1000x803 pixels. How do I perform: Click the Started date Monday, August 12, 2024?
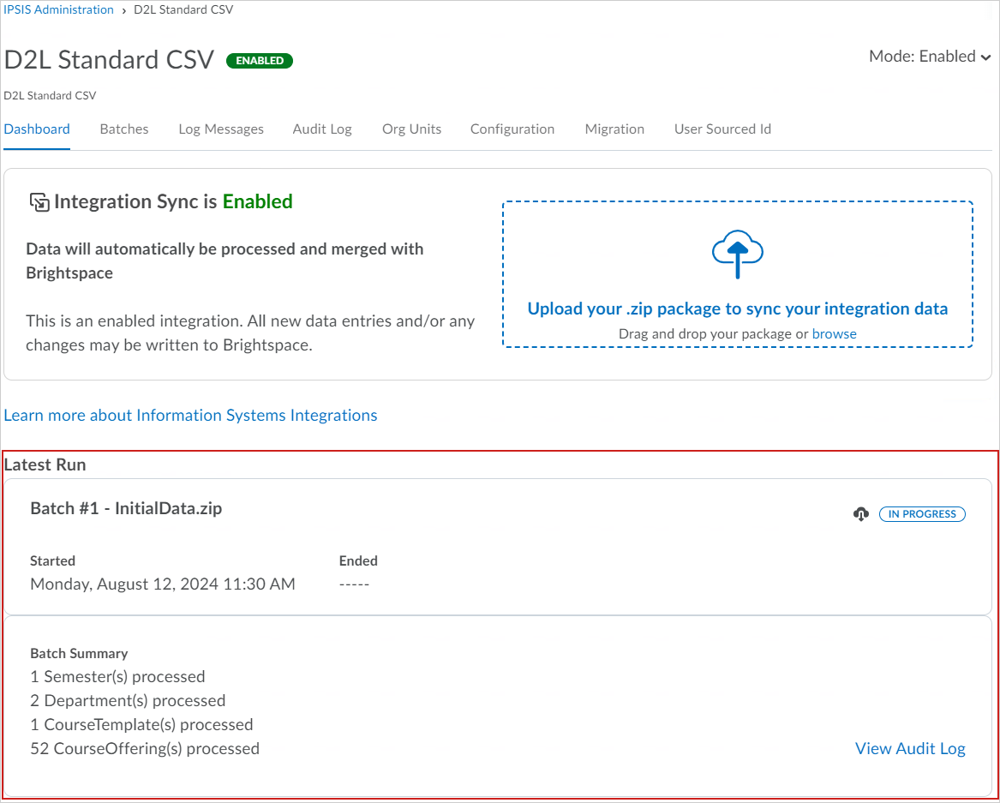(x=163, y=584)
